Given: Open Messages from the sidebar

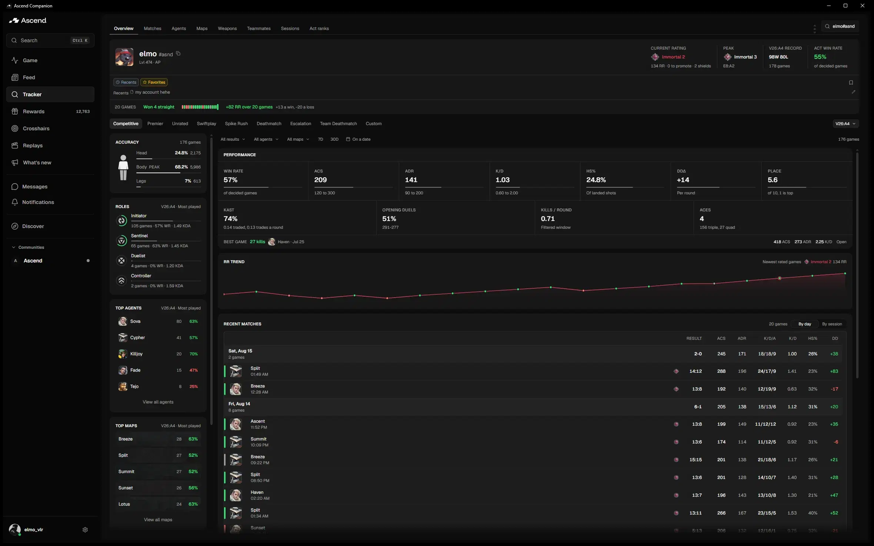Looking at the screenshot, I should (x=50, y=187).
